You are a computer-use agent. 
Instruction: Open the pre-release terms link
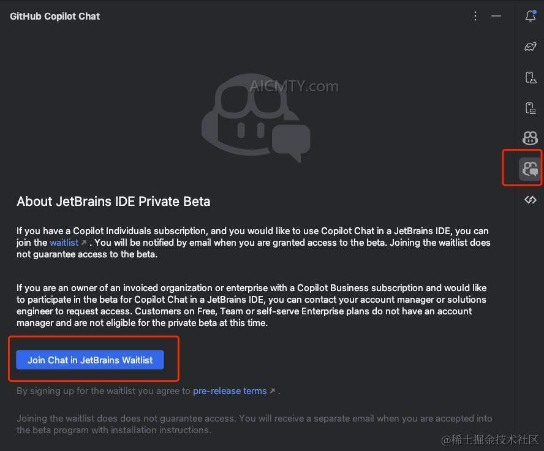coord(230,391)
